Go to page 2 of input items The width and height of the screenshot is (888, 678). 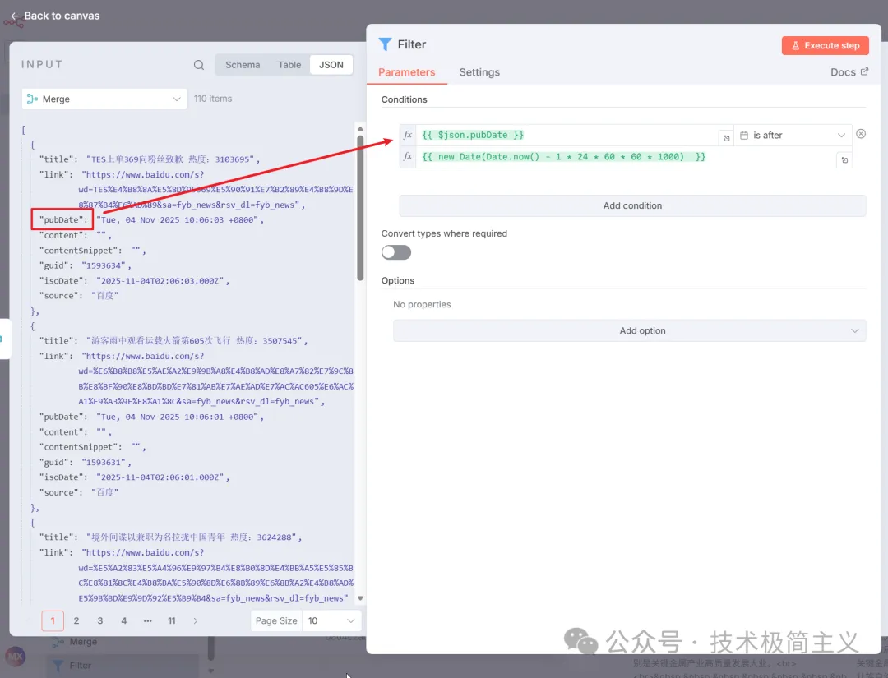click(x=76, y=620)
